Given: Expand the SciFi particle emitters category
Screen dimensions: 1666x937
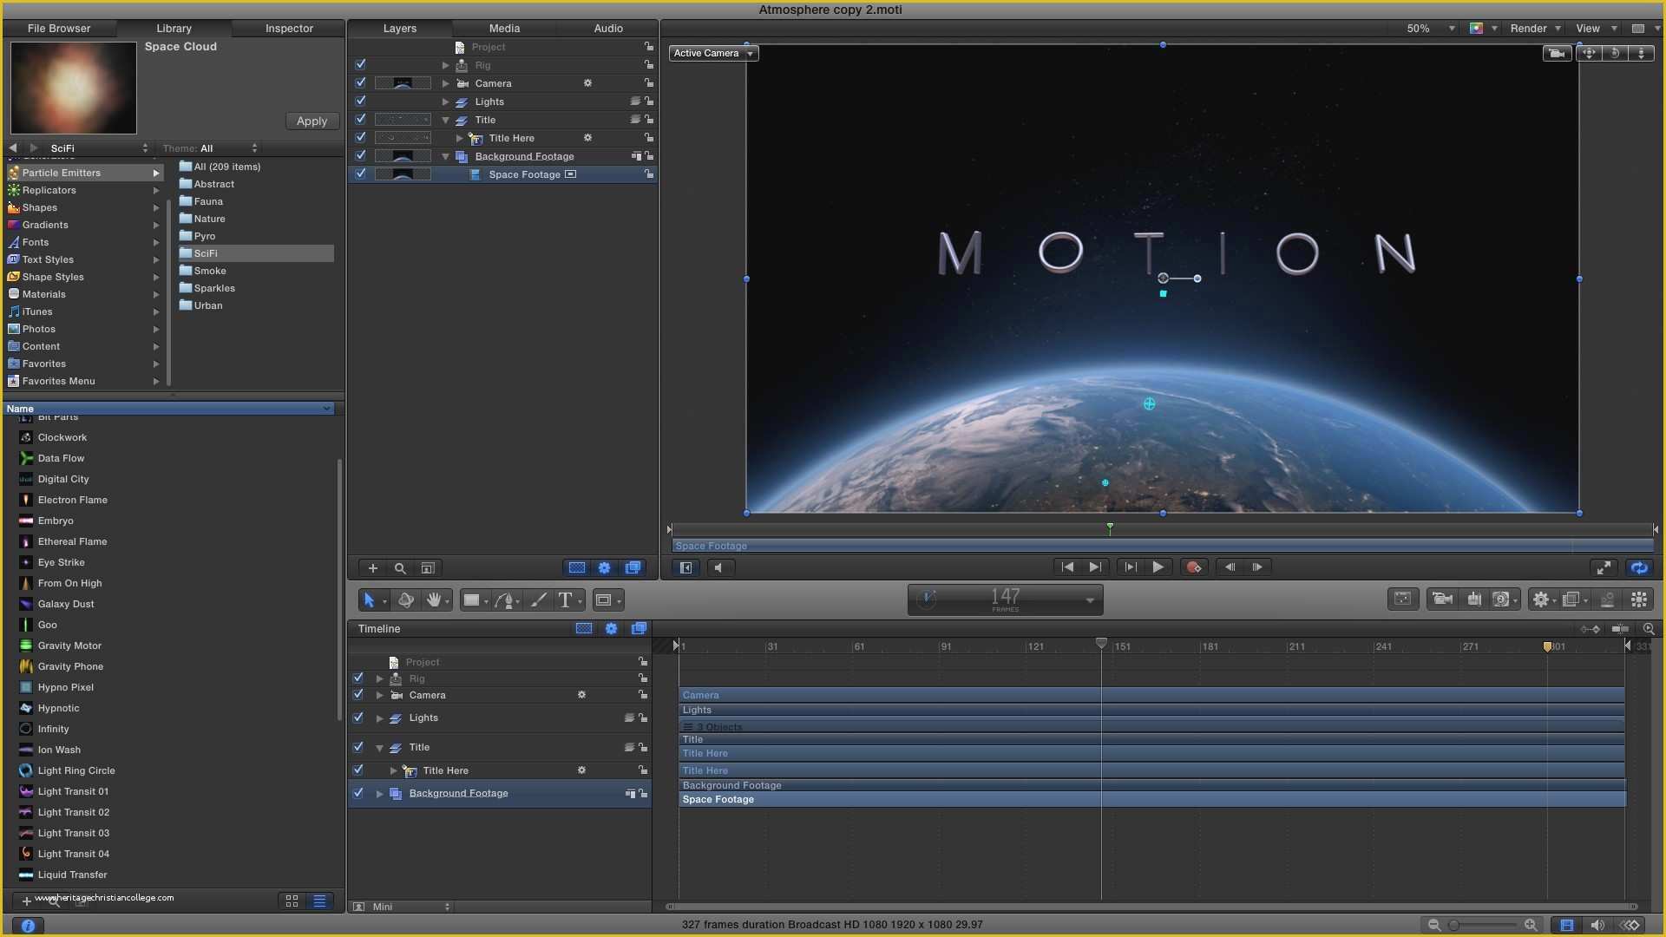Looking at the screenshot, I should tap(204, 252).
